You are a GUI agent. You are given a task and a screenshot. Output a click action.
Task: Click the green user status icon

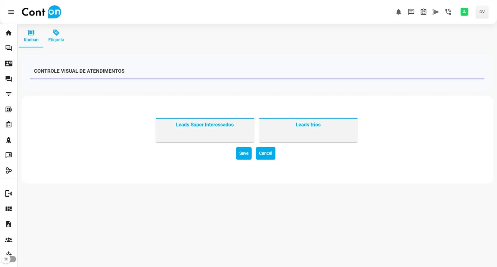[464, 12]
